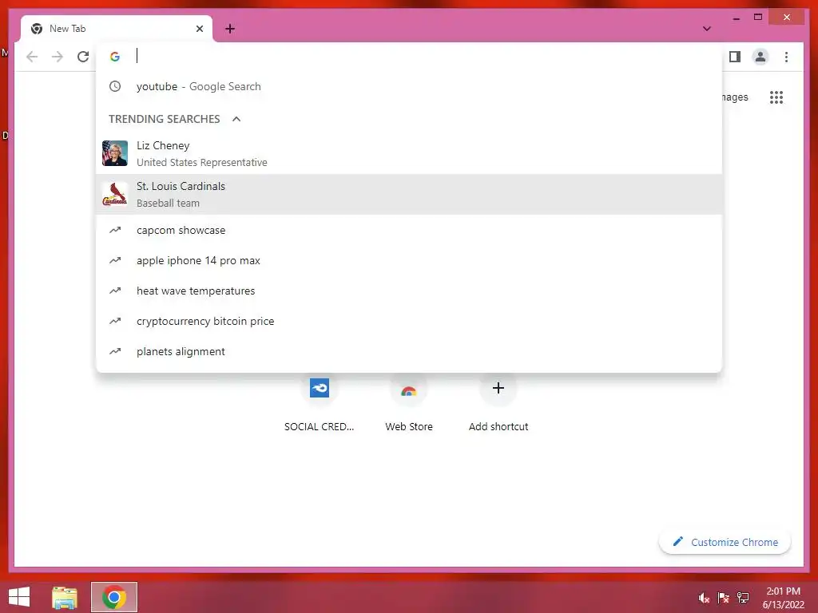Click the browser back arrow

pyautogui.click(x=32, y=57)
